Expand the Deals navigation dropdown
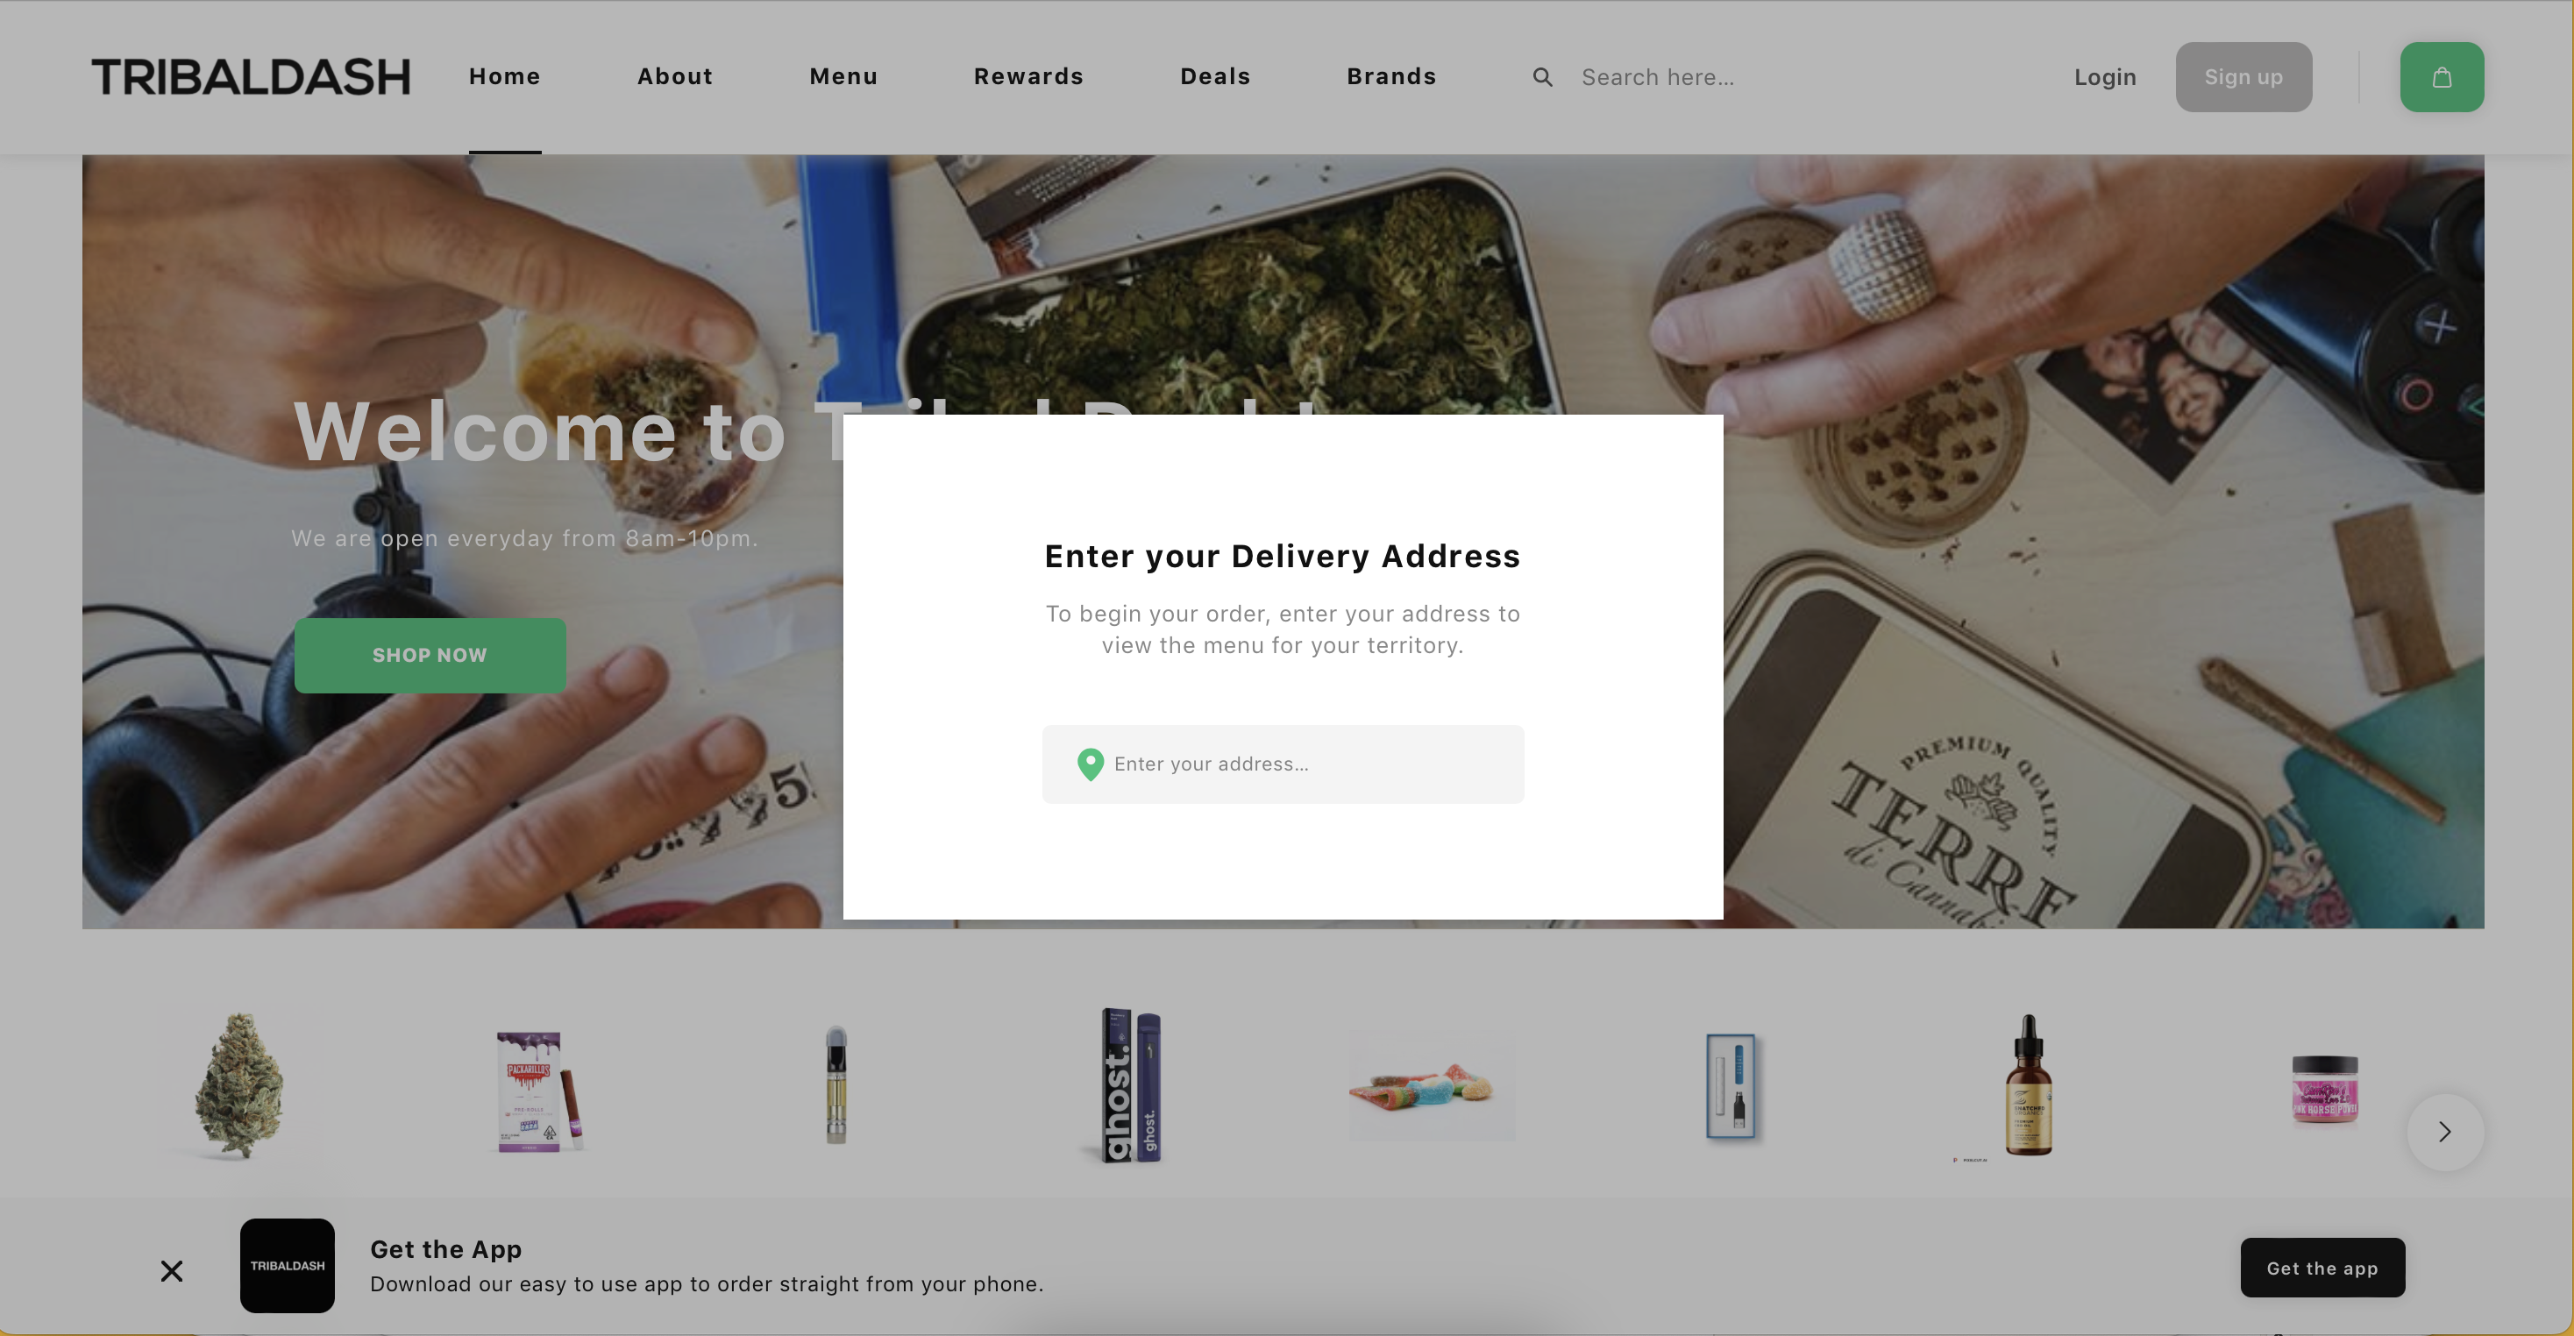Screen dimensions: 2574x1336 [1215, 75]
